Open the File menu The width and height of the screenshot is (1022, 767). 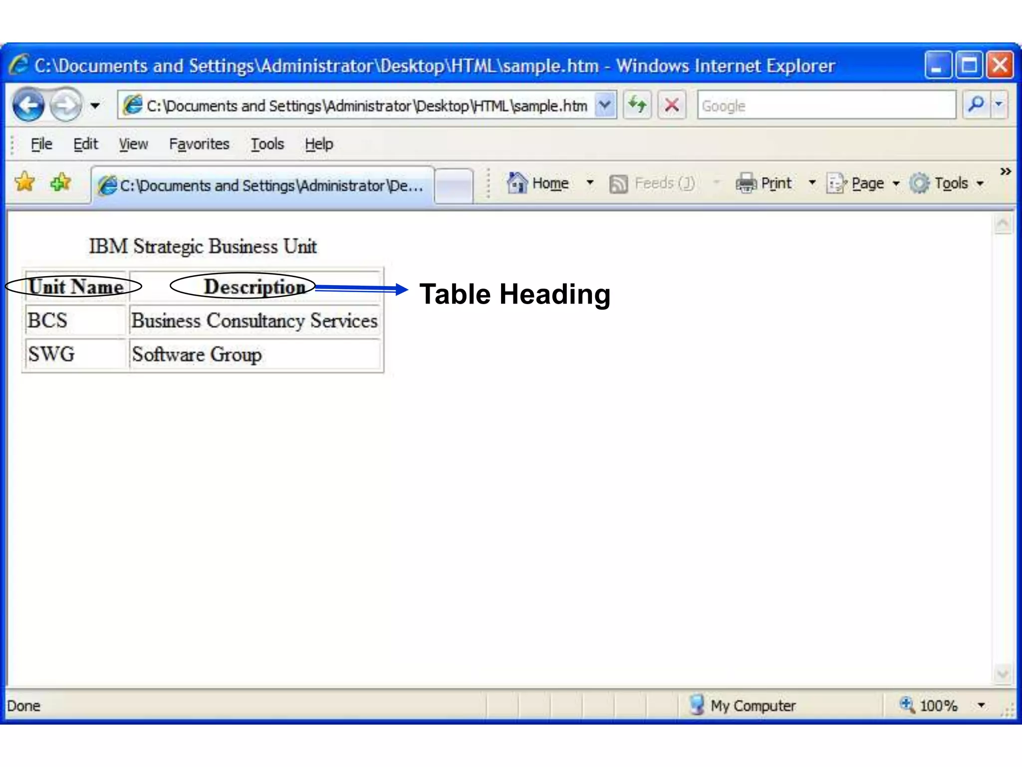click(41, 144)
